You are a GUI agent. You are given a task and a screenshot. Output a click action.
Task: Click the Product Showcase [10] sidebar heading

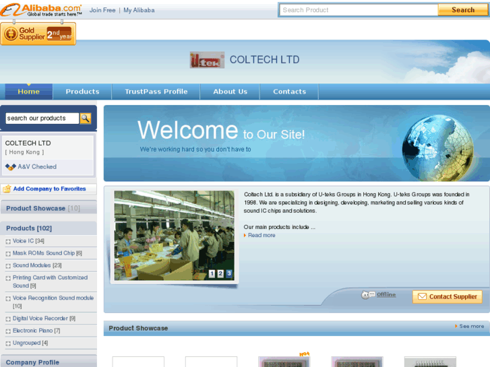(43, 208)
